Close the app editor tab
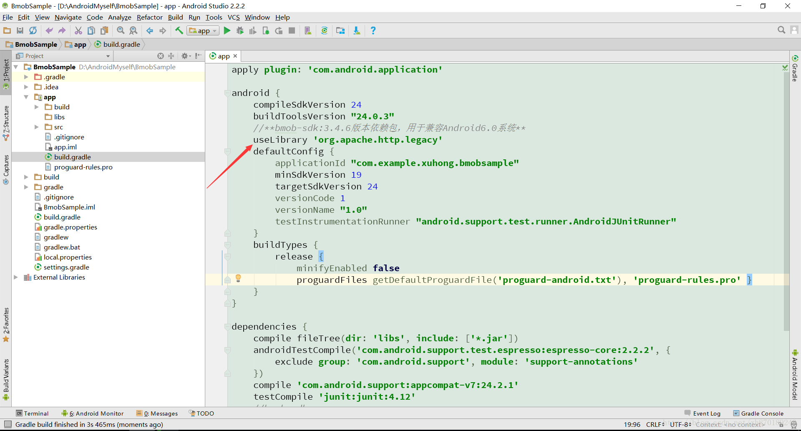 tap(235, 56)
